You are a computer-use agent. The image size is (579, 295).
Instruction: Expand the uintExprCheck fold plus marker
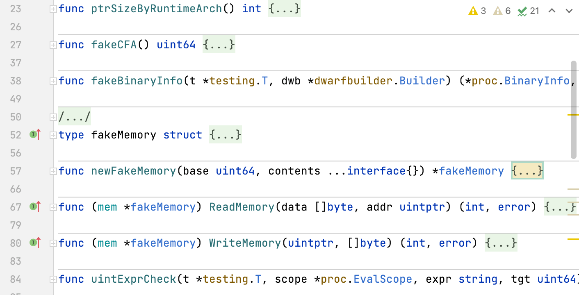52,279
